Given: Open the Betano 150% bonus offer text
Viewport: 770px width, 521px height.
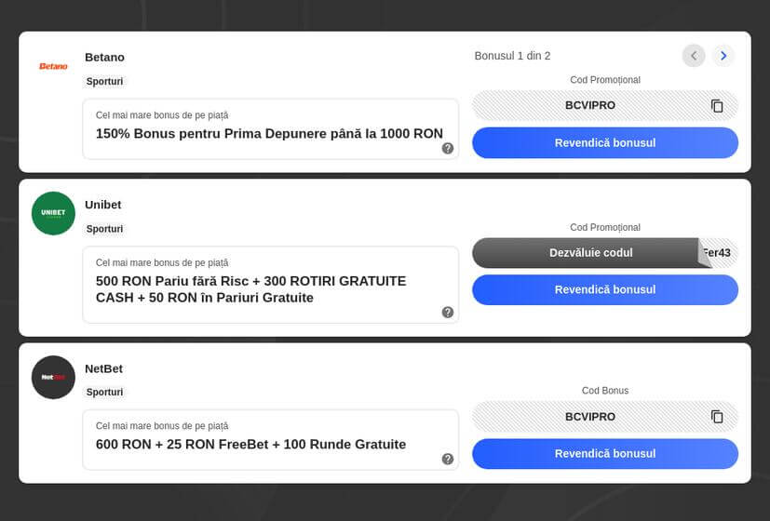Looking at the screenshot, I should [x=269, y=133].
